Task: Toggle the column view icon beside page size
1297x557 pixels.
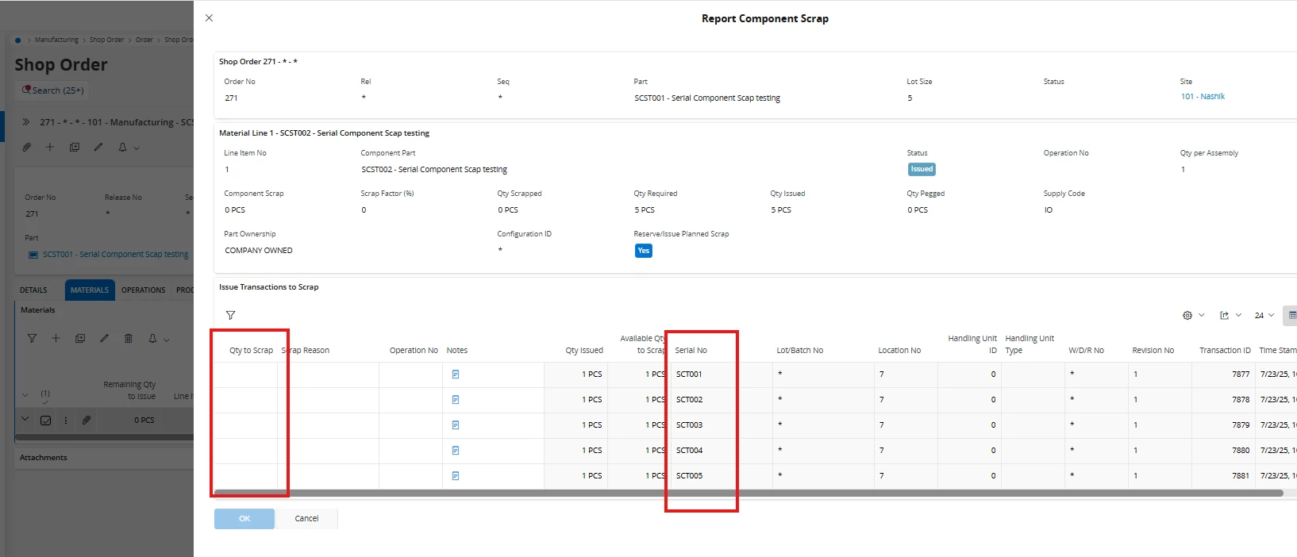Action: coord(1291,315)
